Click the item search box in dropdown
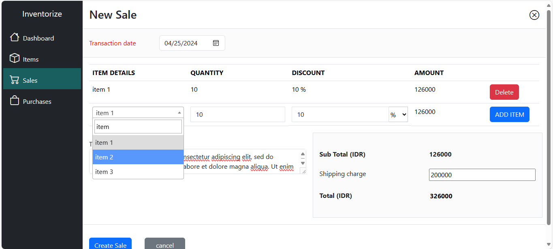Viewport: 553px width, 249px height. [138, 127]
